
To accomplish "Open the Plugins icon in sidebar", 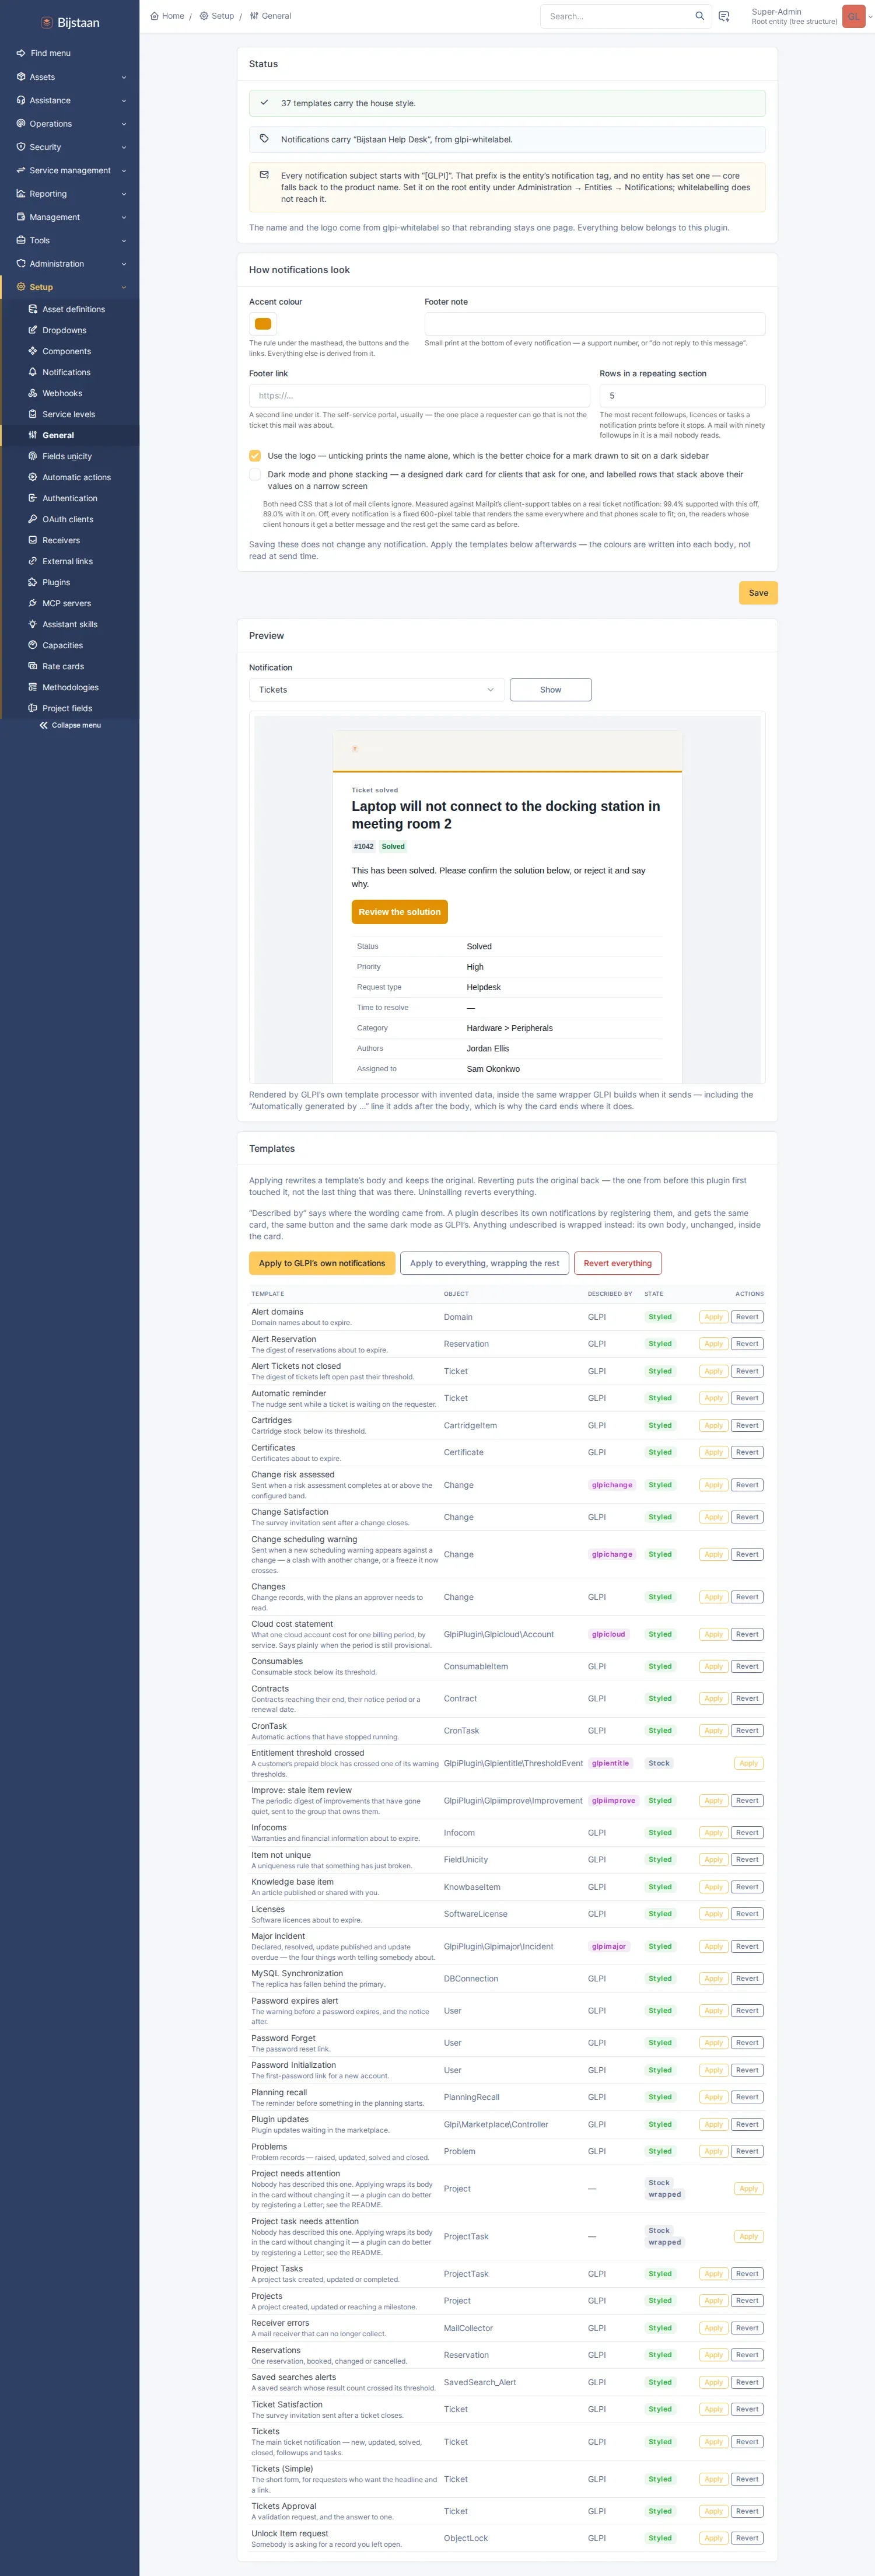I will (x=33, y=582).
